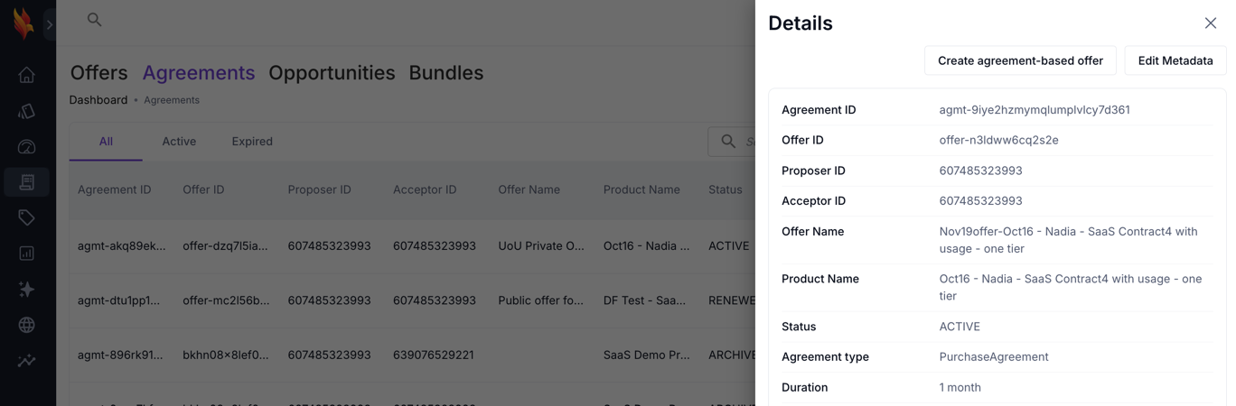Viewport: 1236px width, 406px height.
Task: Open the speedometer dashboard icon in sidebar
Action: 26,146
